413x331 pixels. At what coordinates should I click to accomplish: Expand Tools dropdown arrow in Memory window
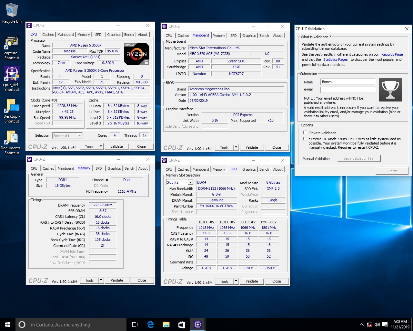tap(101, 280)
